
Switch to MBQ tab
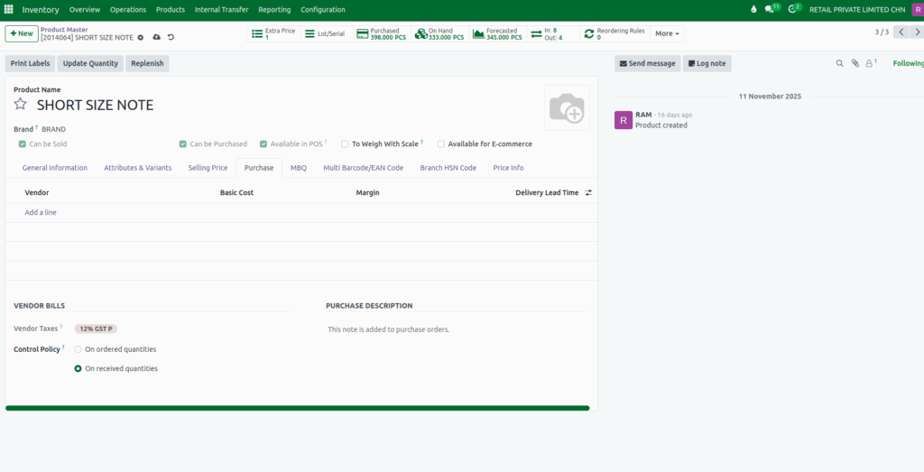299,168
